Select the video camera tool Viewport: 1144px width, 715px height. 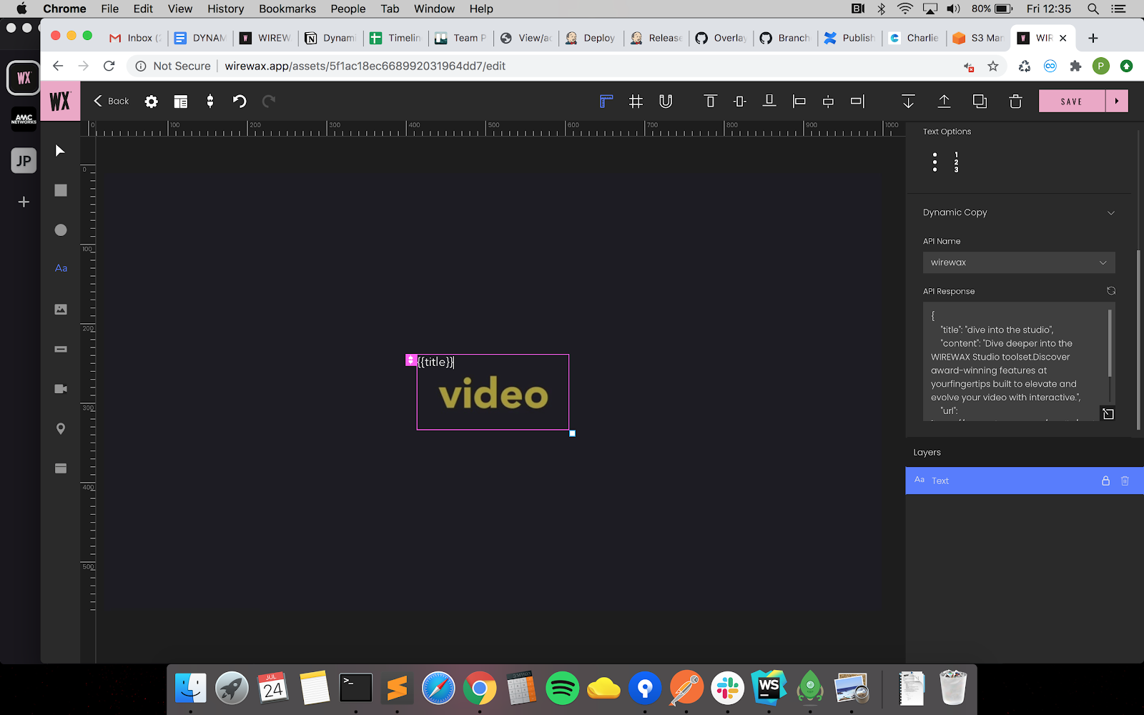click(61, 388)
